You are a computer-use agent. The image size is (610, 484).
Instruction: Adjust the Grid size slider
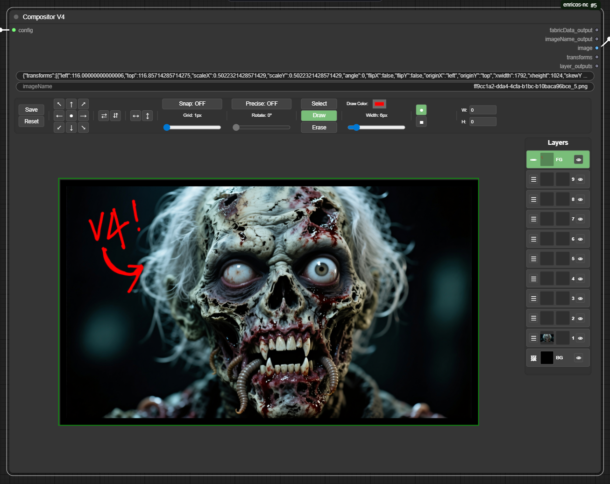[x=192, y=127]
